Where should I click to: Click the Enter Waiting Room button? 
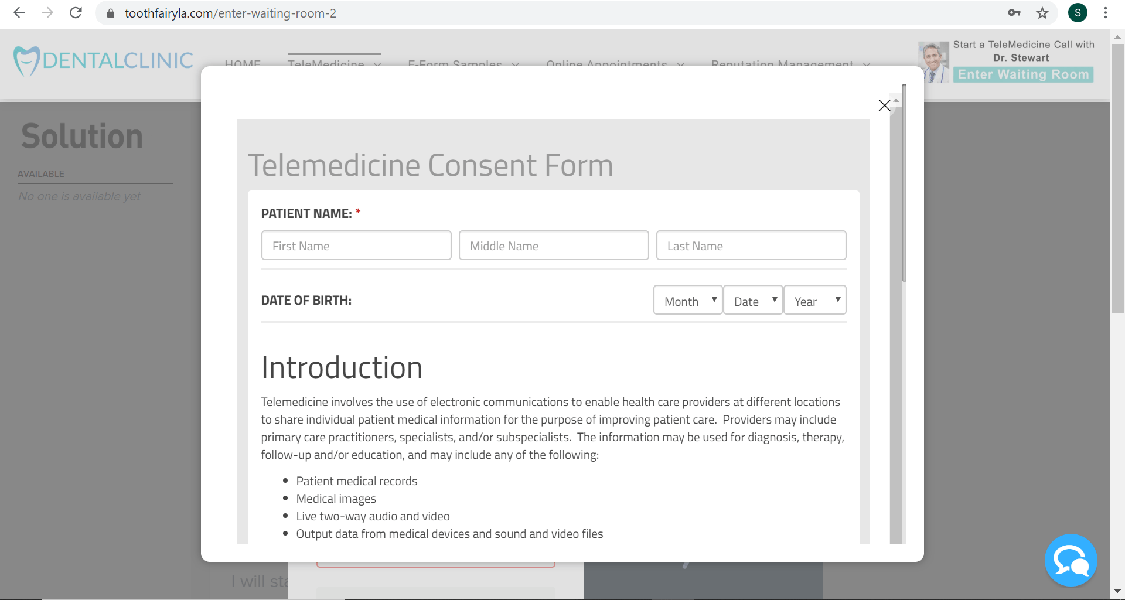coord(1023,74)
